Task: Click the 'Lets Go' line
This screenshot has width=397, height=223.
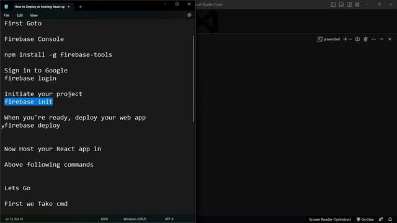Action: pos(17,188)
